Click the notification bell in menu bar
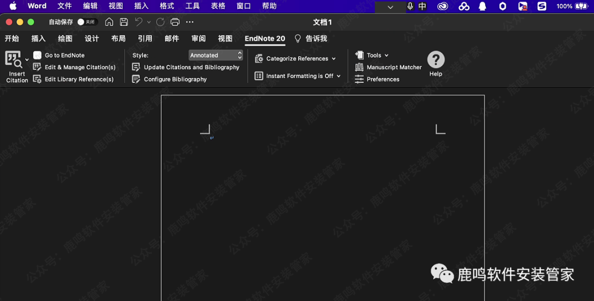Image resolution: width=594 pixels, height=301 pixels. click(x=482, y=7)
